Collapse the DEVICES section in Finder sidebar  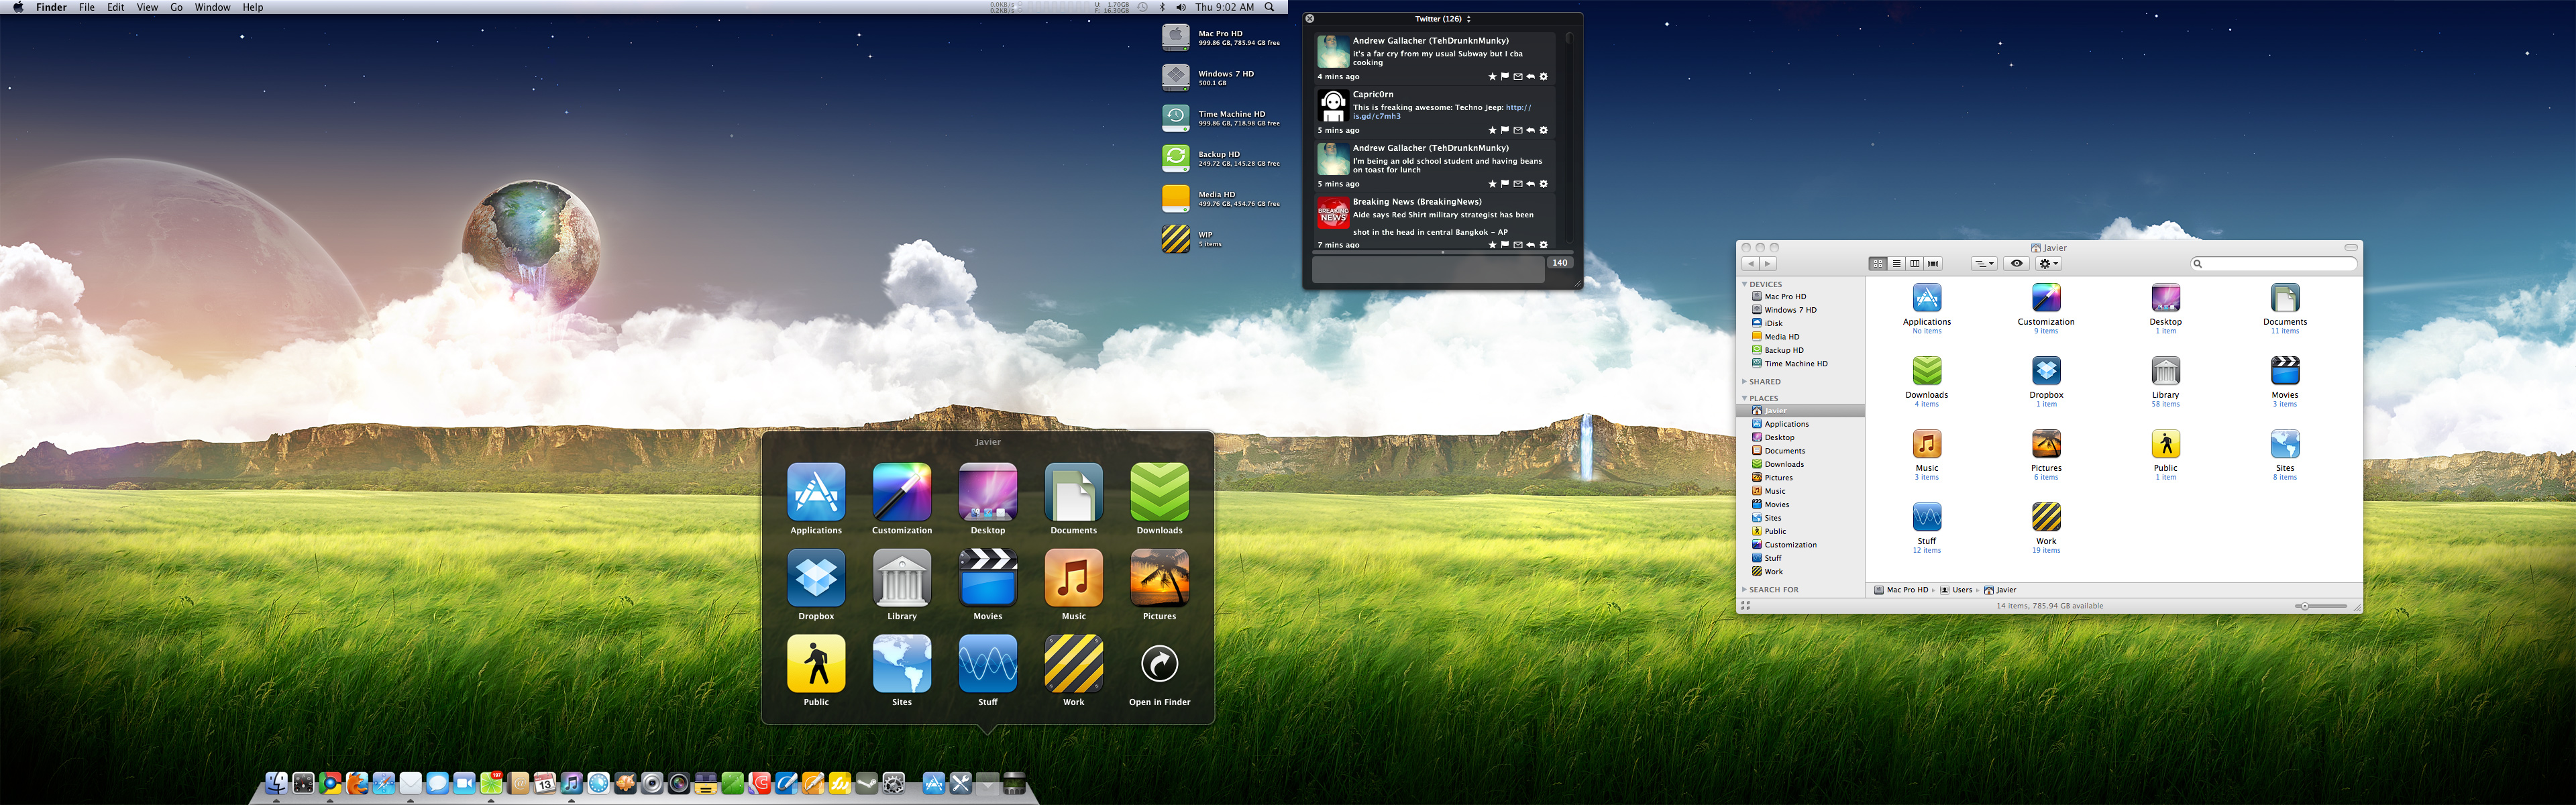(1745, 285)
